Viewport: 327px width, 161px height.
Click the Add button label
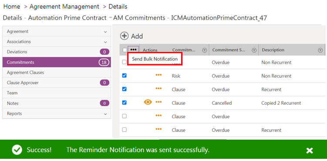point(137,36)
